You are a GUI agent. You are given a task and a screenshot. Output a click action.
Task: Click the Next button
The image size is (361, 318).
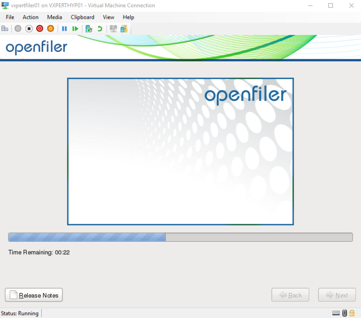(337, 295)
